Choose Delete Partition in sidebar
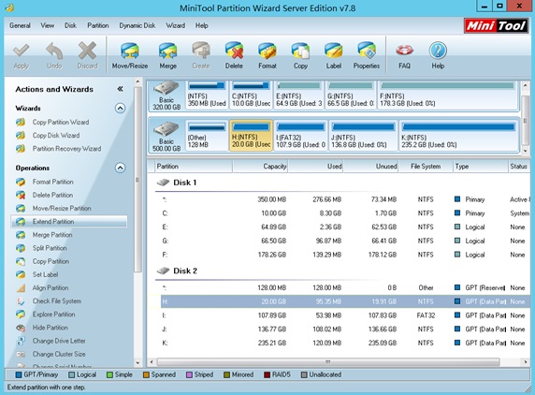This screenshot has width=535, height=395. (52, 196)
